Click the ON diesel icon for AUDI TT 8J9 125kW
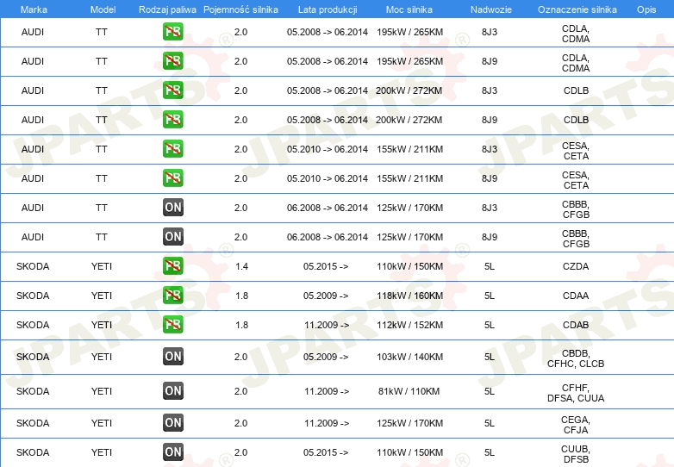 tap(172, 236)
